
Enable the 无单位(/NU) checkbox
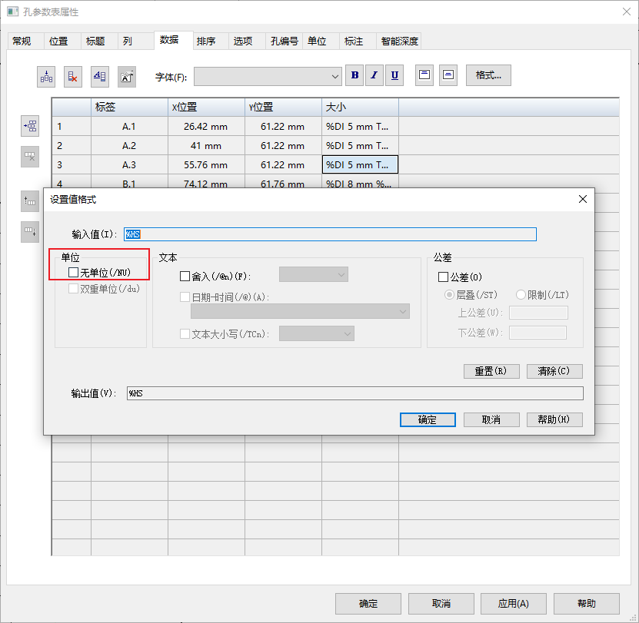[x=73, y=273]
